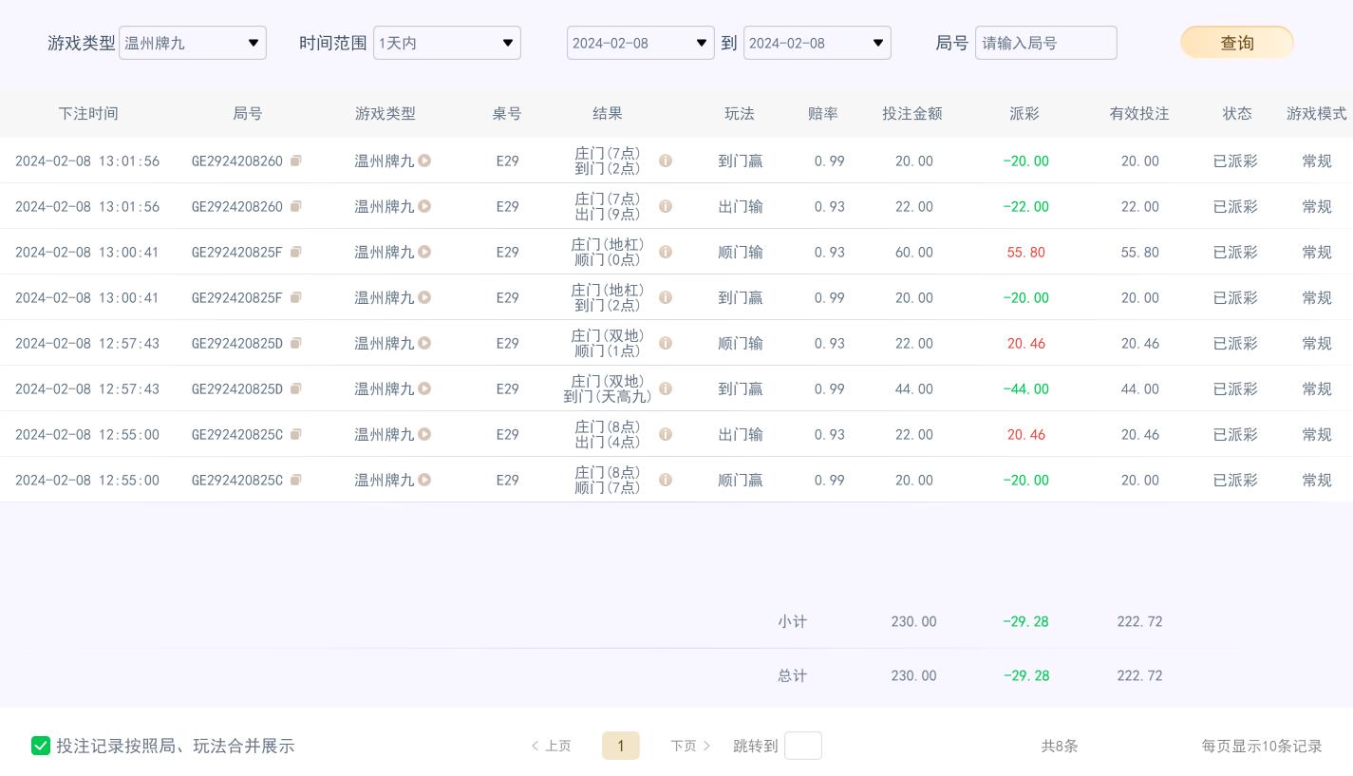Click copy icon beside GE292420825F in third row
The image size is (1353, 776).
click(295, 253)
